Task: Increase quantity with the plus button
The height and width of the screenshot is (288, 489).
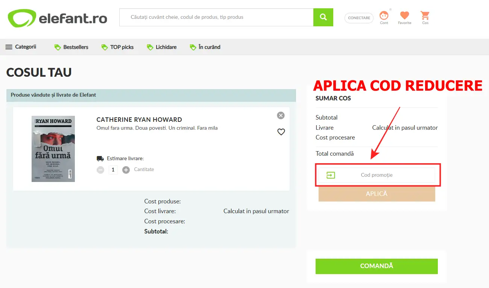Action: pyautogui.click(x=126, y=170)
